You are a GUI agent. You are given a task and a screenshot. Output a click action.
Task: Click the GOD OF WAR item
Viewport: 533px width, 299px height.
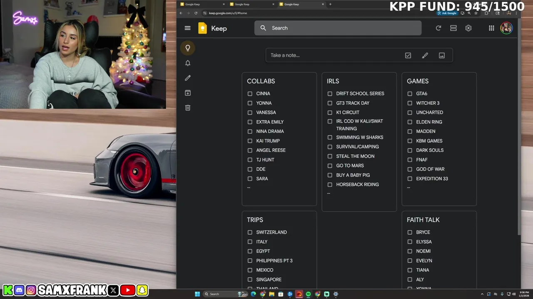(x=430, y=169)
